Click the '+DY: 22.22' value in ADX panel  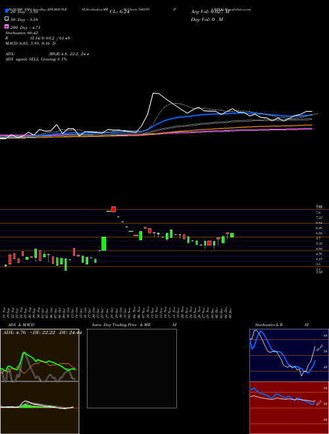(x=41, y=333)
